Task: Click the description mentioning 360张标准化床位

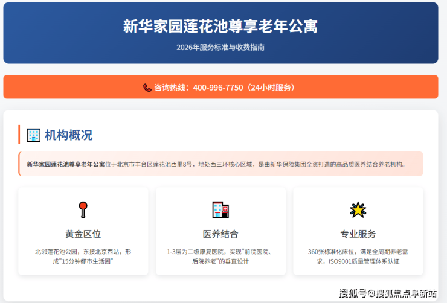Action: 358,257
